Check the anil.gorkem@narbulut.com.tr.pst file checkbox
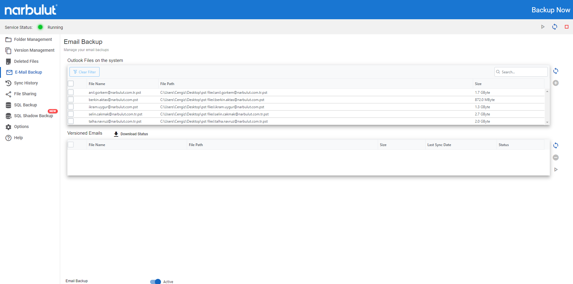Image resolution: width=573 pixels, height=284 pixels. pos(71,93)
